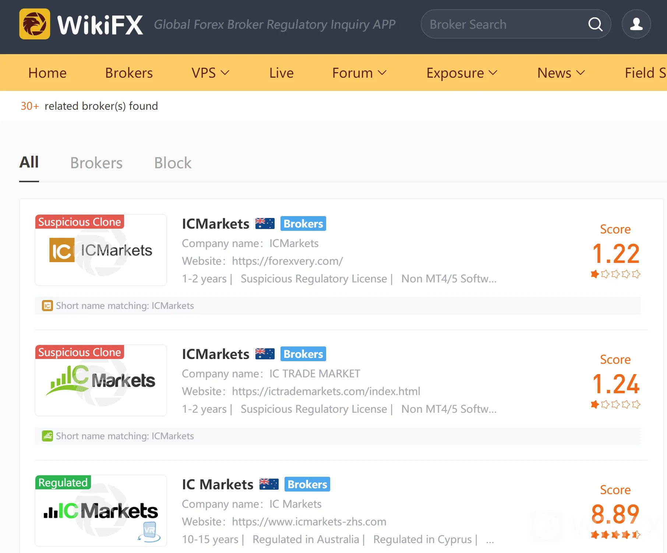Click the Suspicious Clone label on orange logo card
The width and height of the screenshot is (667, 553).
pos(80,222)
